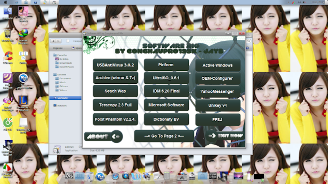This screenshot has height=184, width=328.
Task: Select Favorites in Explorer sidebar
Action: click(60, 55)
